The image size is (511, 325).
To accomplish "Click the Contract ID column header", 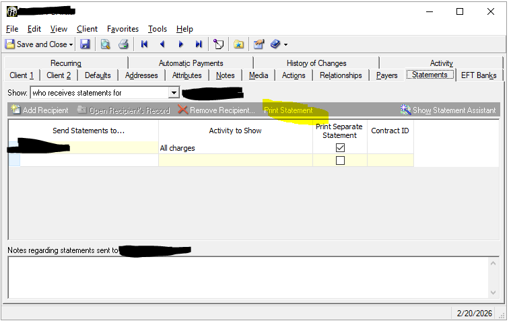I will pyautogui.click(x=390, y=131).
